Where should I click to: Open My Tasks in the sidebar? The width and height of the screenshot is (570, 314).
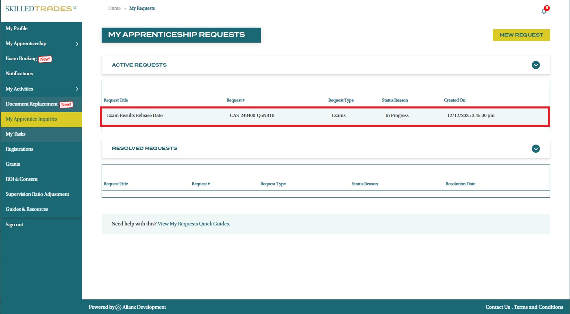15,134
